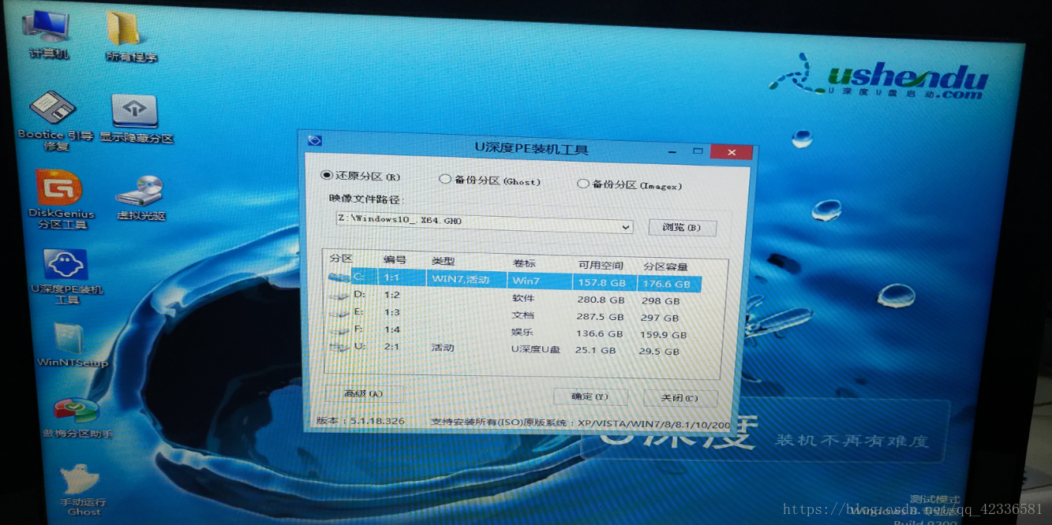Click drive icon of U: partition row
Image resolution: width=1052 pixels, height=525 pixels.
[339, 347]
